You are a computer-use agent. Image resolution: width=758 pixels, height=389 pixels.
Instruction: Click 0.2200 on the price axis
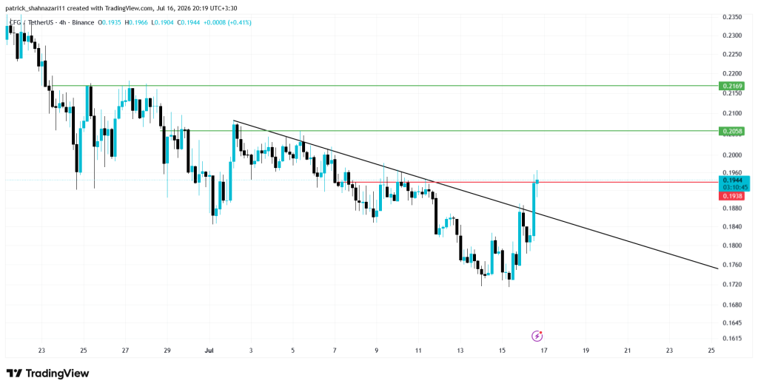(732, 74)
